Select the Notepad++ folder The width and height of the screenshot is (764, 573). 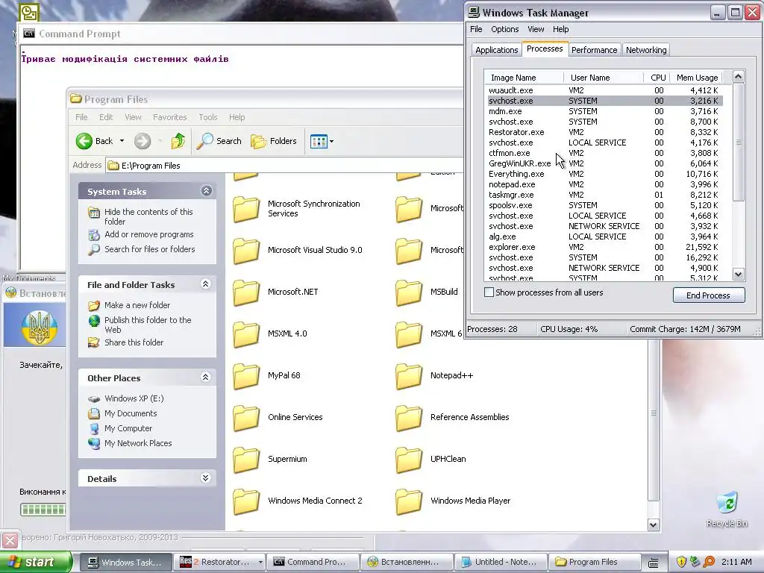coord(434,376)
